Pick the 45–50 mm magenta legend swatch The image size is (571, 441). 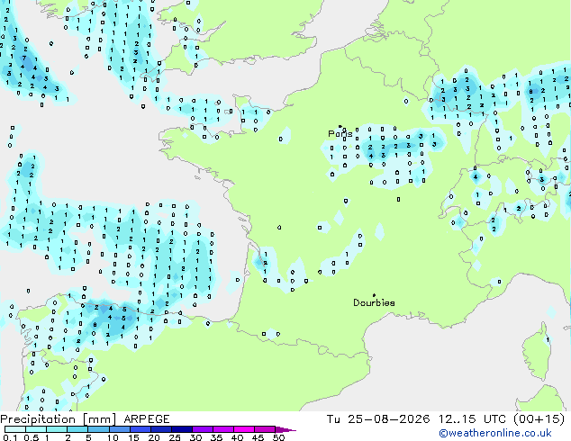click(265, 429)
